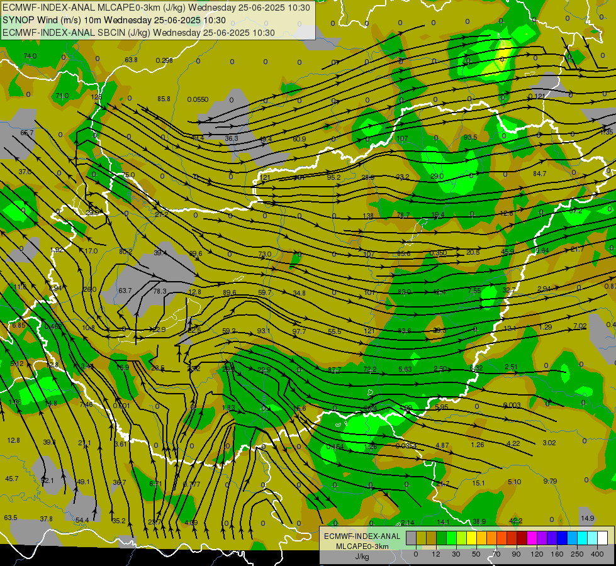
Task: Select the map value 37.0
Action: coord(25,172)
